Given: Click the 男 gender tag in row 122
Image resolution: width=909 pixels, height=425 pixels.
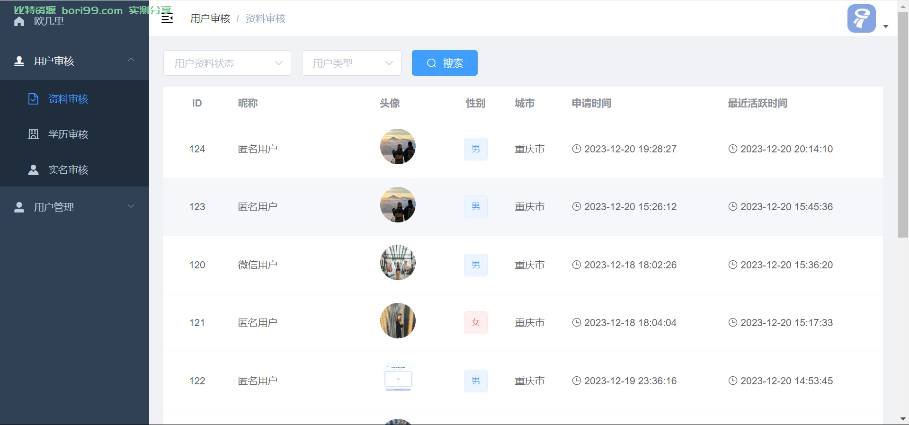Looking at the screenshot, I should (476, 381).
